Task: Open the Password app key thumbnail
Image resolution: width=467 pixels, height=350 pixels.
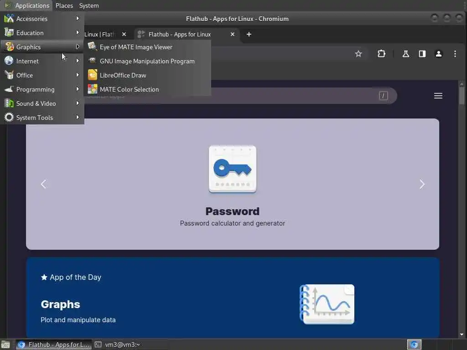Action: click(233, 170)
